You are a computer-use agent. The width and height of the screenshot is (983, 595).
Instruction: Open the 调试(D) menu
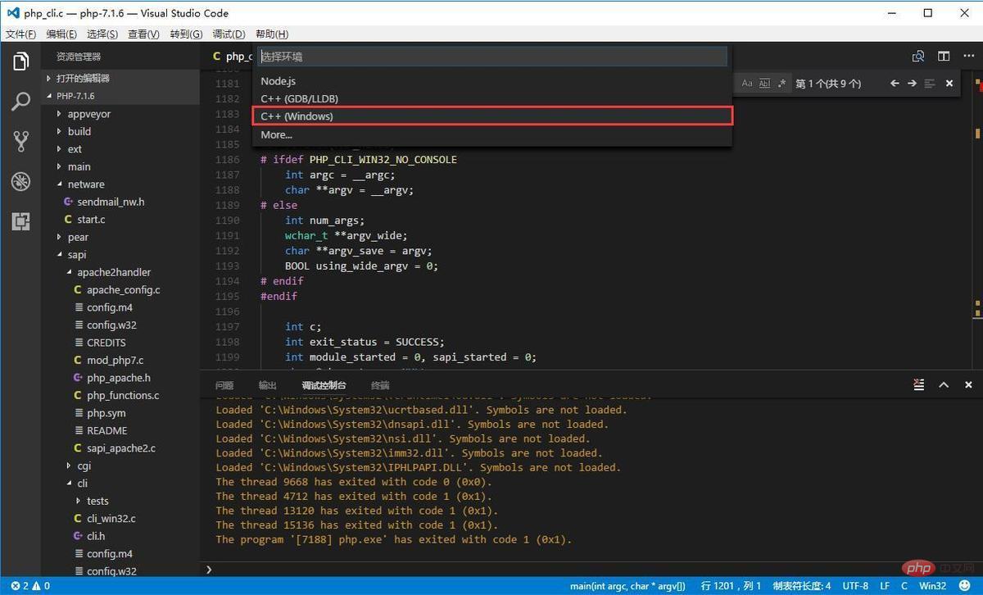[x=229, y=34]
